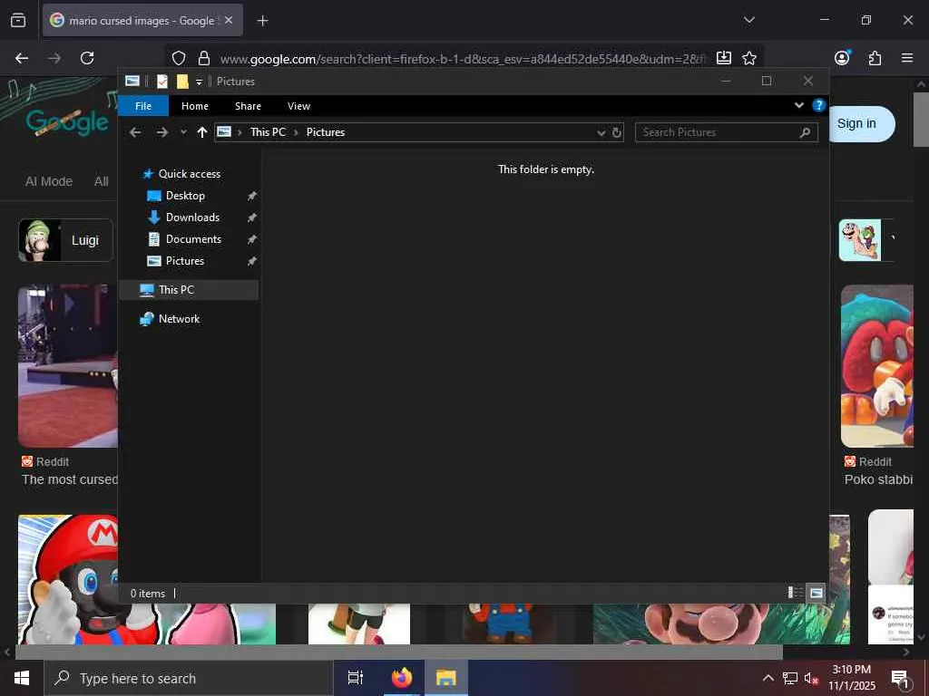The image size is (929, 696).
Task: Open Pictures in Quick access
Action: tap(185, 261)
